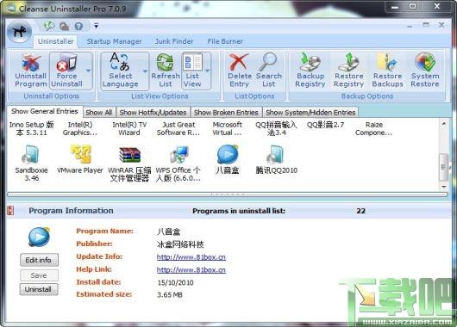Switch to the Uninstaller tab

click(56, 41)
